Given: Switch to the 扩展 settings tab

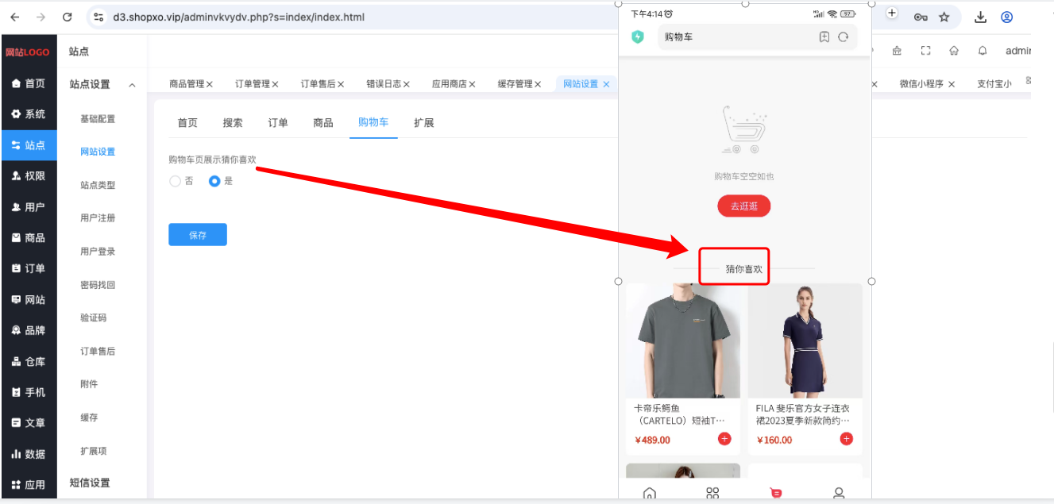Looking at the screenshot, I should (424, 123).
